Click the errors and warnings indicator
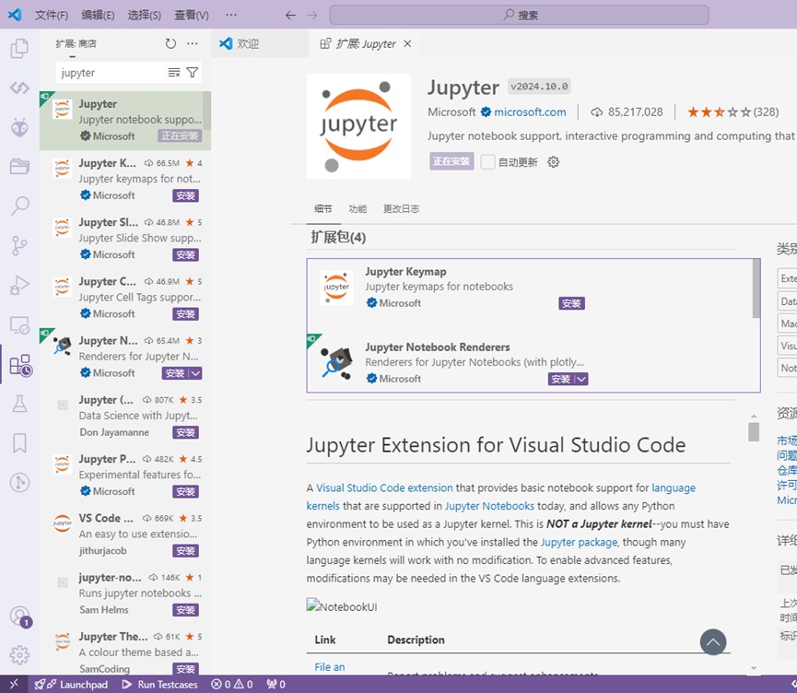Viewport: 797px width, 693px height. click(x=232, y=685)
